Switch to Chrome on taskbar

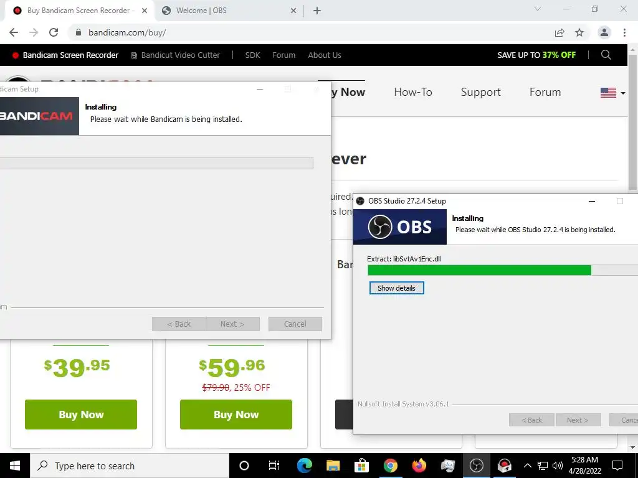390,466
